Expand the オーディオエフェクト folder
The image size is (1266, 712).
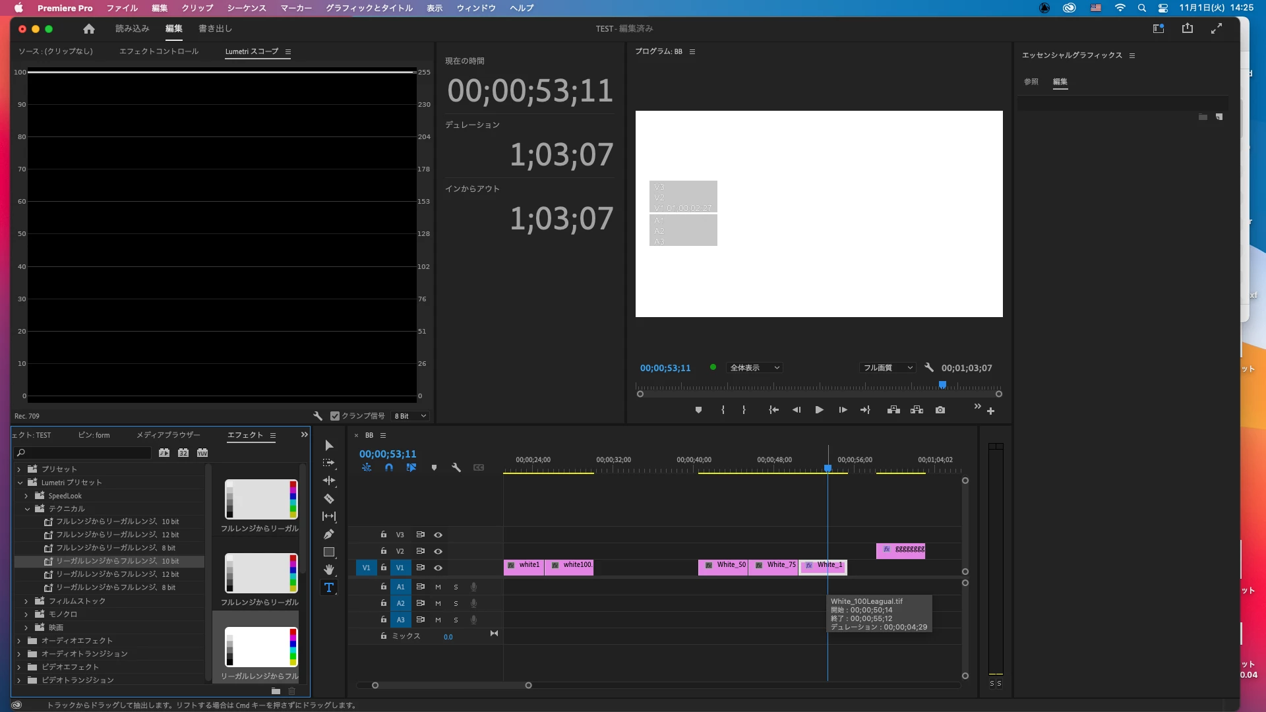[18, 641]
